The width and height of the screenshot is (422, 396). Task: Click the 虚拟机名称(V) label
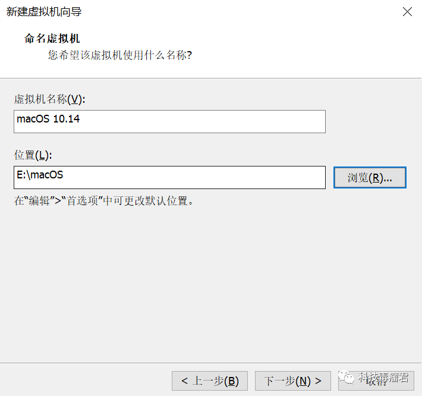coord(50,99)
